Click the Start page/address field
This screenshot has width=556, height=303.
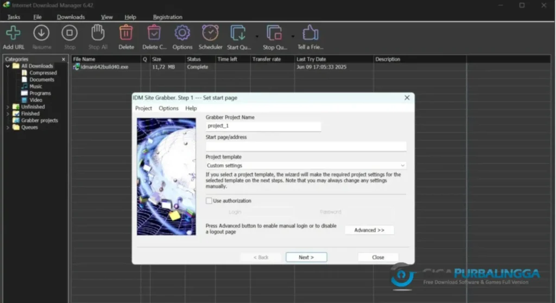306,146
